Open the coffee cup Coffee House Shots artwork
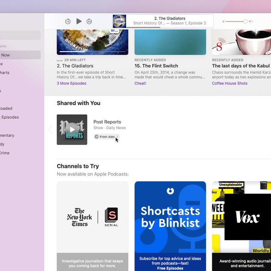 (x=241, y=42)
